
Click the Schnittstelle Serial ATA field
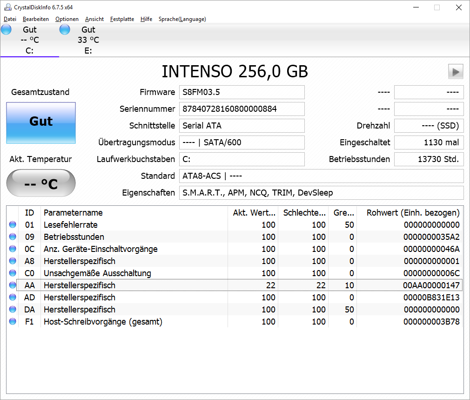[242, 126]
